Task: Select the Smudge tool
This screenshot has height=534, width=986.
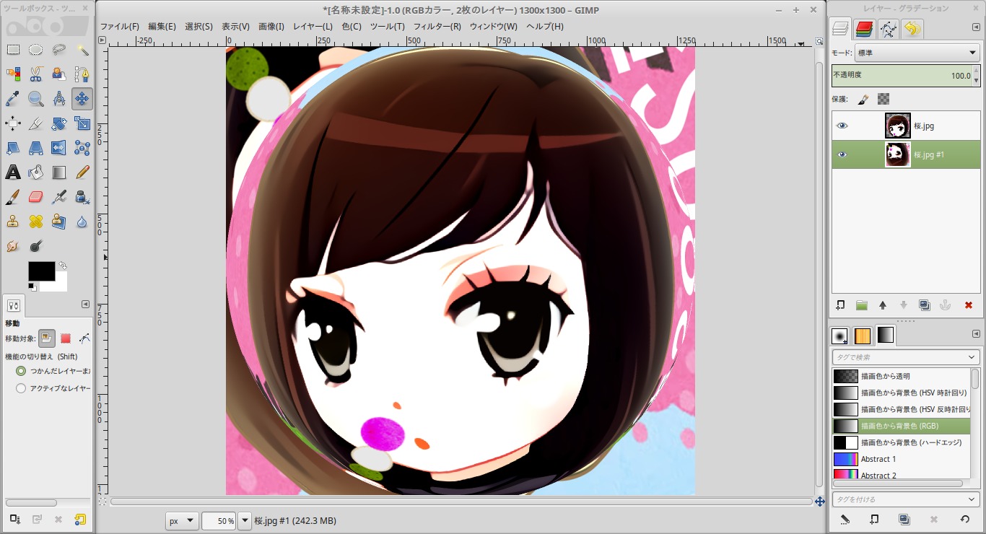Action: click(x=13, y=246)
